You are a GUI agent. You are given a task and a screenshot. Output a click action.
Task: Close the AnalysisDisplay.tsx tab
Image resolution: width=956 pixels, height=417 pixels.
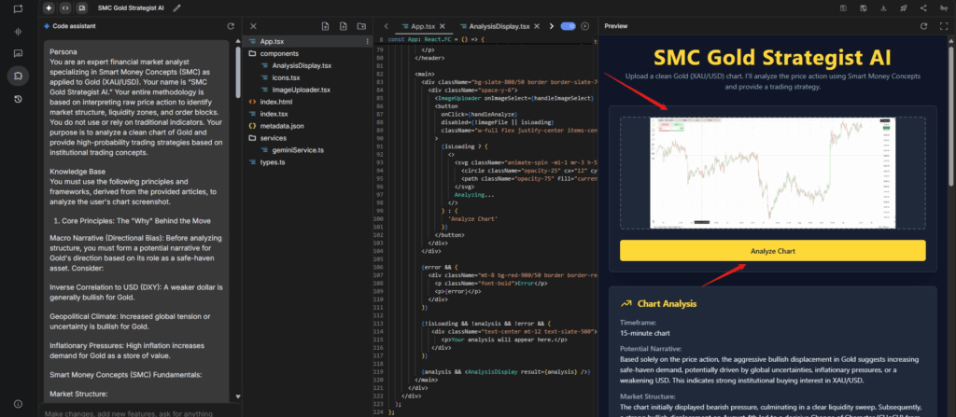click(537, 26)
